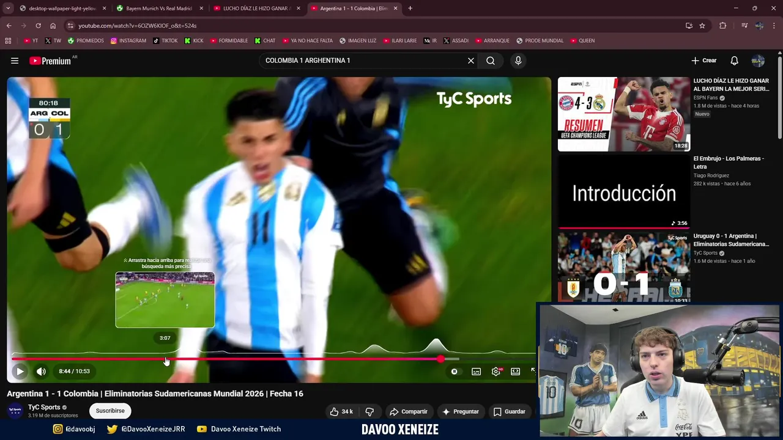Open the browser extensions puzzle icon
The height and width of the screenshot is (440, 783).
point(723,26)
